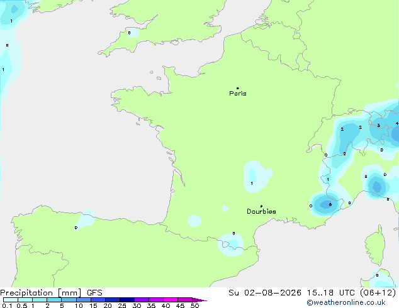This screenshot has width=399, height=308.
Task: Click the '3' precipitation value over Switzerland
Action: point(379,126)
